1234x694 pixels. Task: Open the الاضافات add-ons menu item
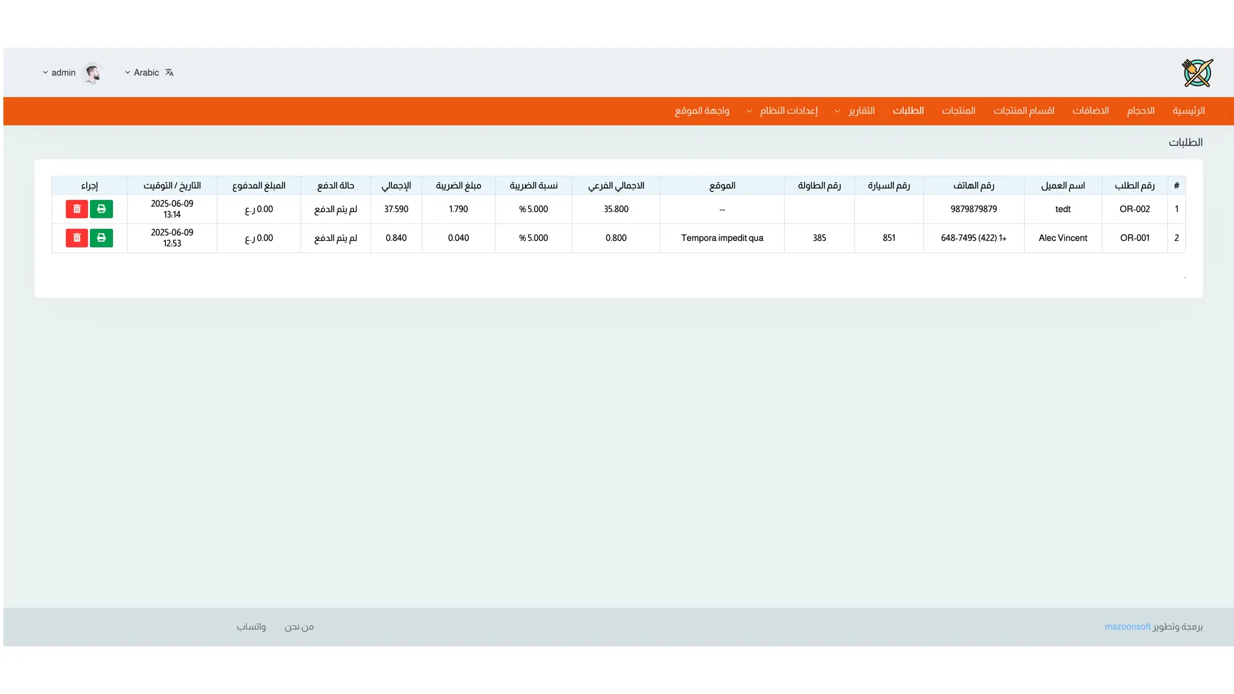click(1090, 111)
